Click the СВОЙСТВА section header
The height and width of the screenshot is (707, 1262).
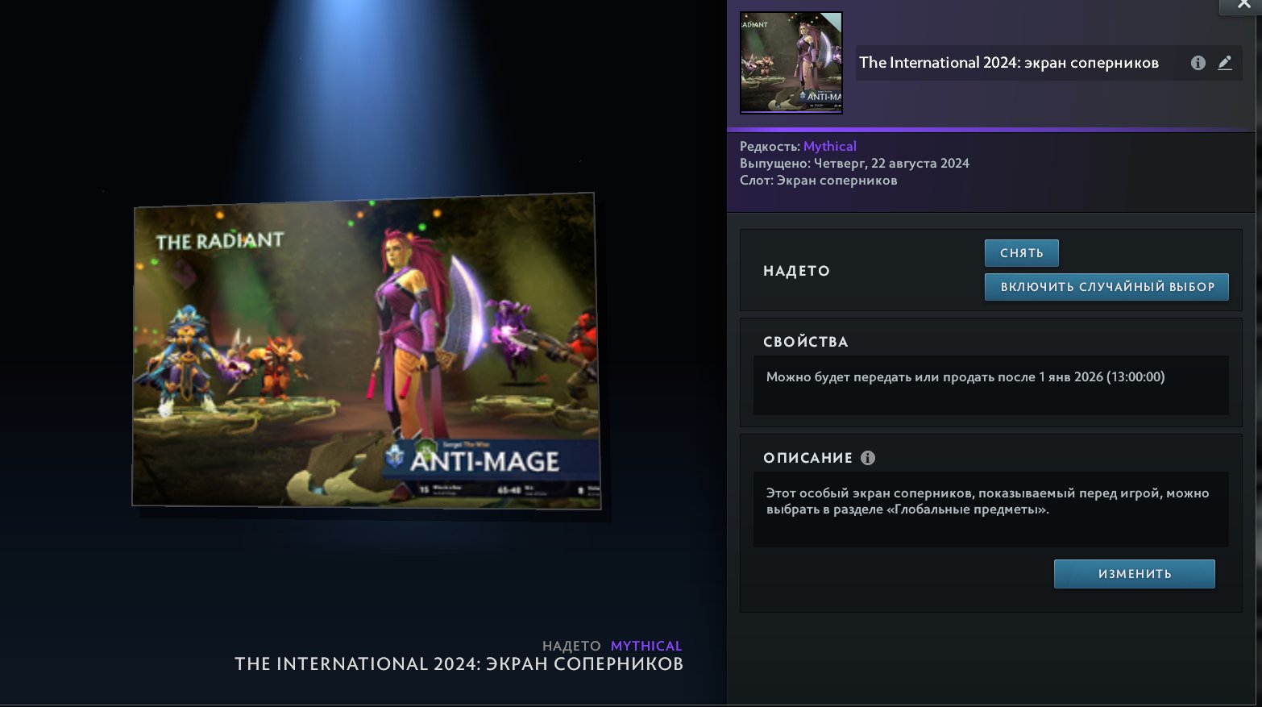tap(805, 342)
